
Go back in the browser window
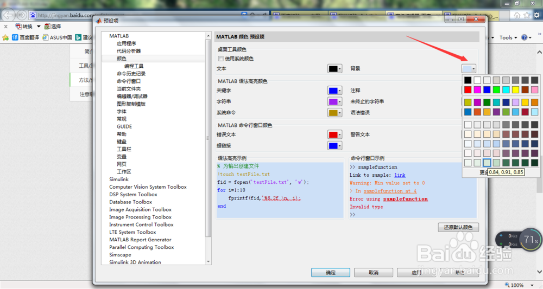point(8,15)
